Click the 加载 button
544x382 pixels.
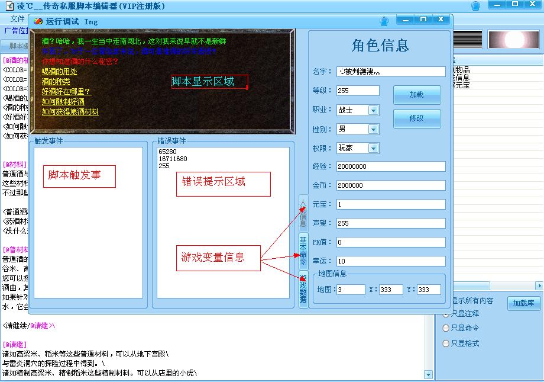(417, 95)
